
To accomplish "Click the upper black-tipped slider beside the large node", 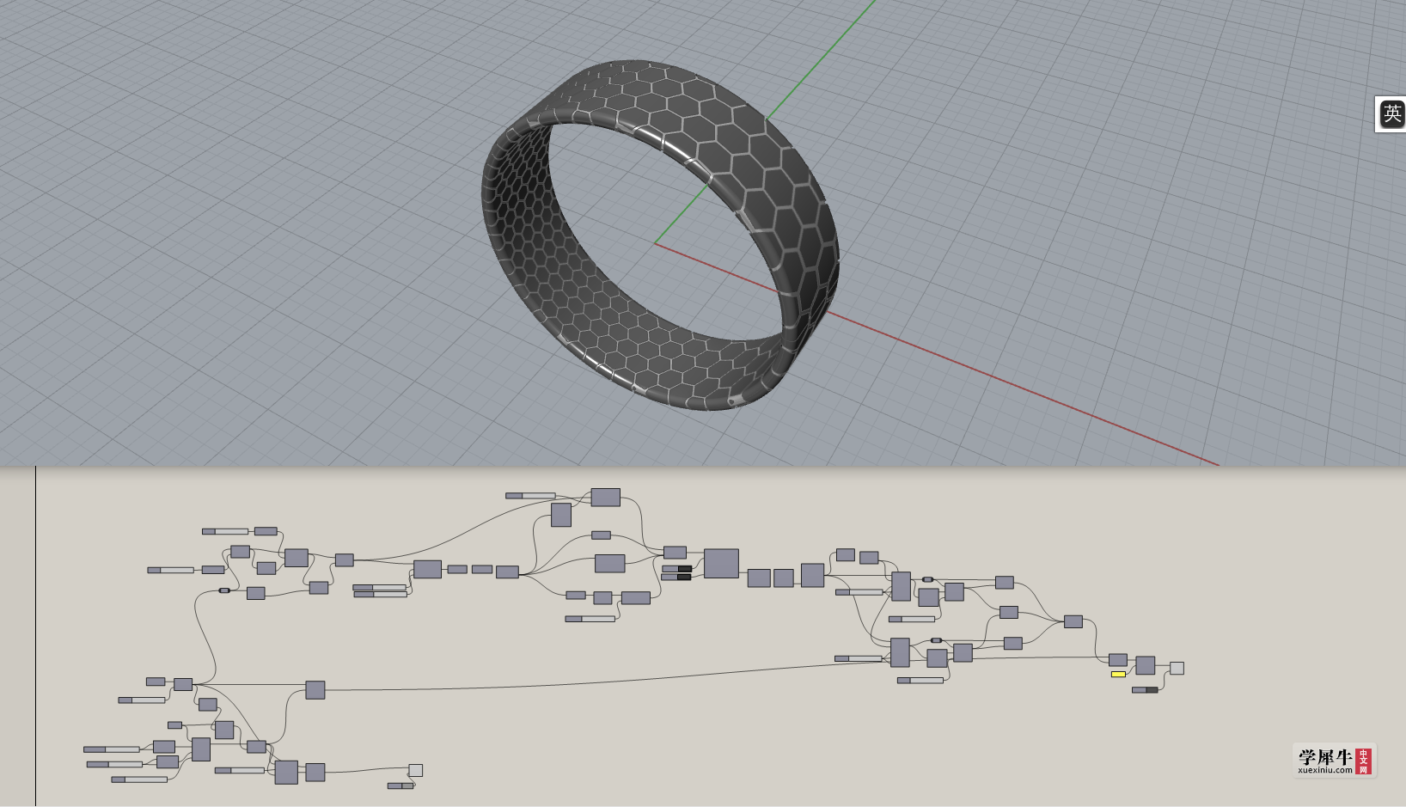I will click(676, 568).
